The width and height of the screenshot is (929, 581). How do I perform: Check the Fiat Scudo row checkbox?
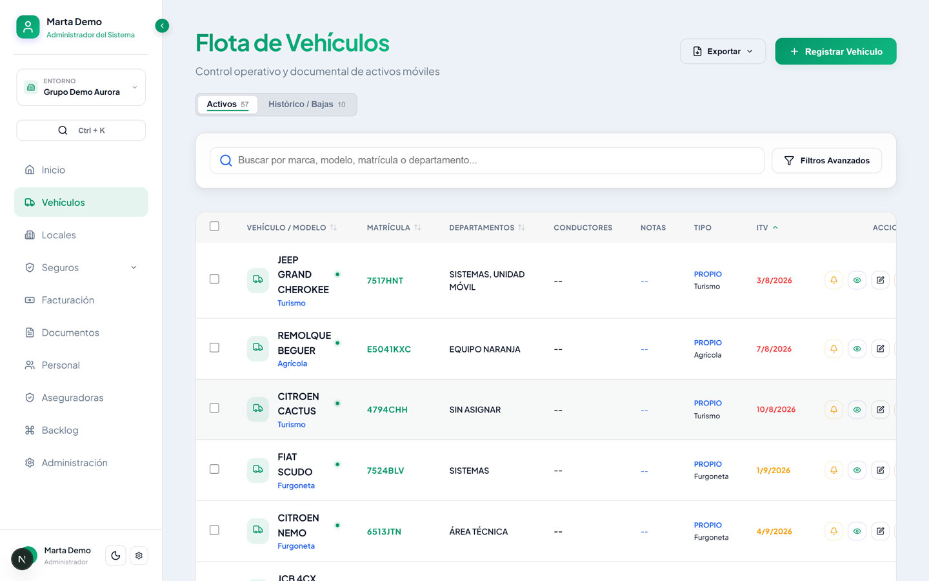click(x=214, y=469)
